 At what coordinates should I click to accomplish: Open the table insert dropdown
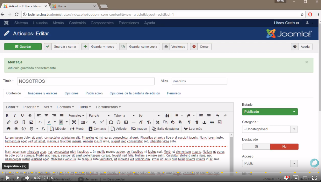coord(84,122)
